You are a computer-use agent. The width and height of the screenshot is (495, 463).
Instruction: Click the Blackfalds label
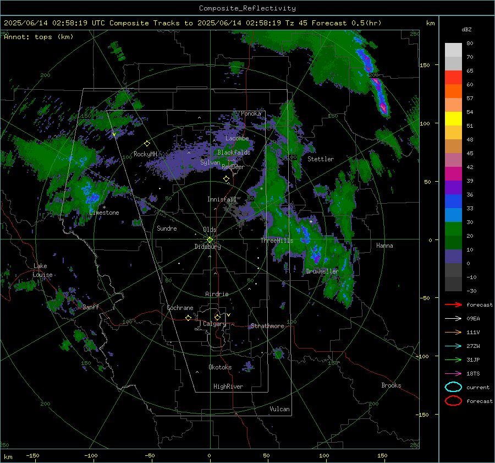[234, 152]
